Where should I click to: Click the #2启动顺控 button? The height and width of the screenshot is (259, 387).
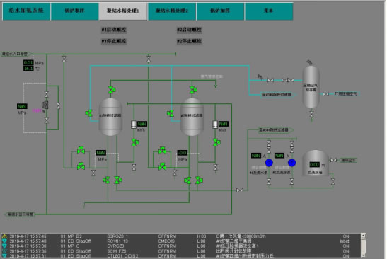coord(189,30)
